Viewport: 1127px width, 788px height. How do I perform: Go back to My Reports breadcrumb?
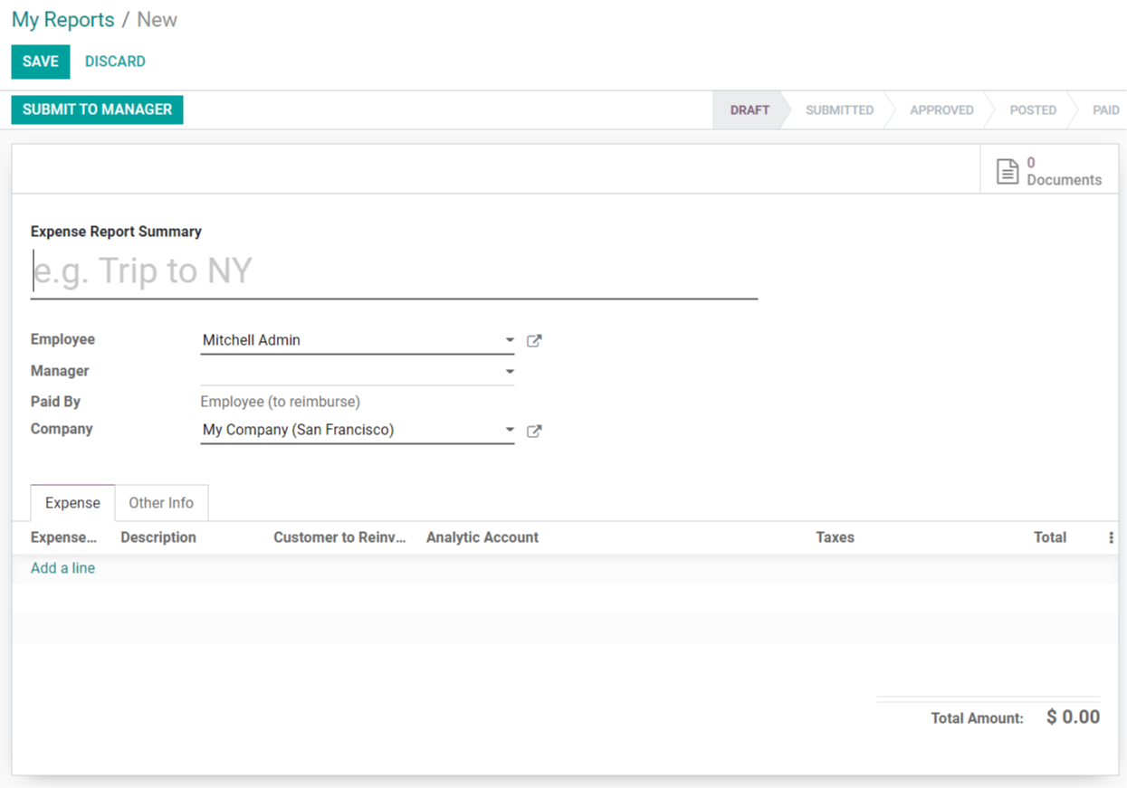click(62, 20)
